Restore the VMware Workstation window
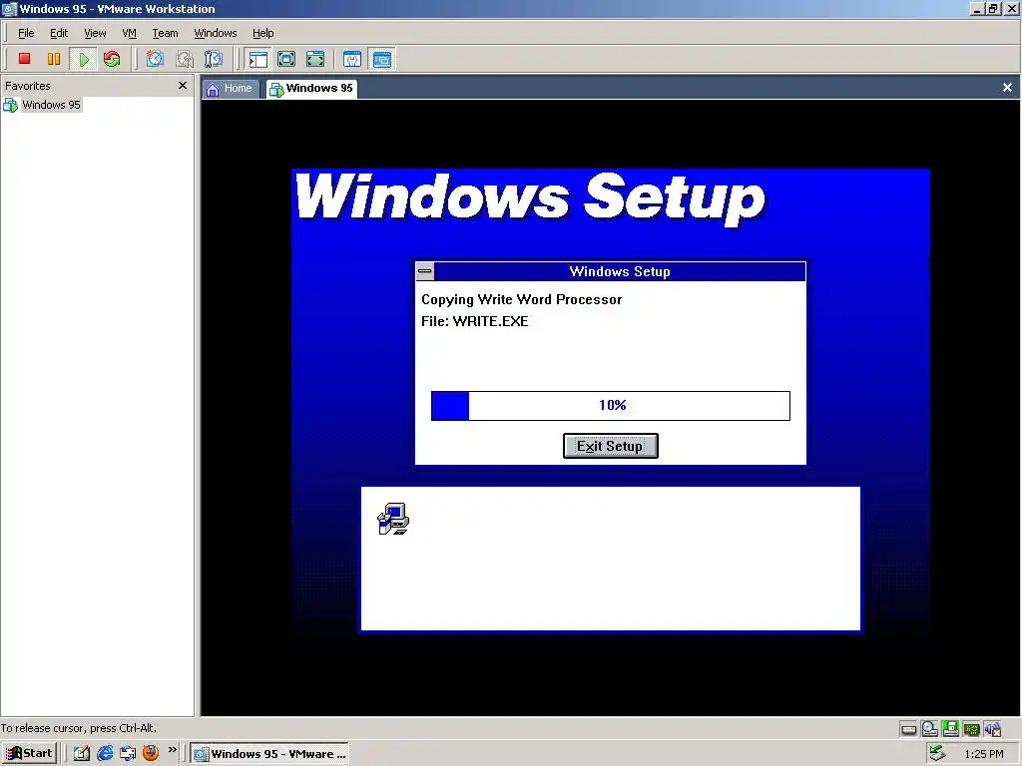This screenshot has width=1022, height=766. pyautogui.click(x=993, y=8)
